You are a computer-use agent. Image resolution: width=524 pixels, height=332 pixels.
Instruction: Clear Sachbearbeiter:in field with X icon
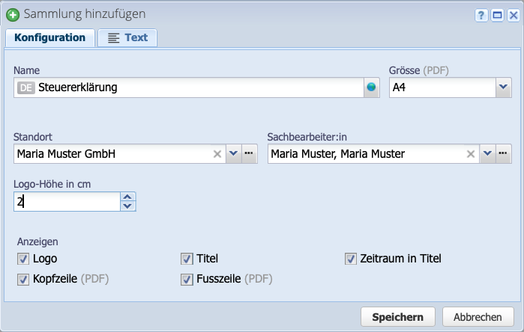(x=472, y=154)
